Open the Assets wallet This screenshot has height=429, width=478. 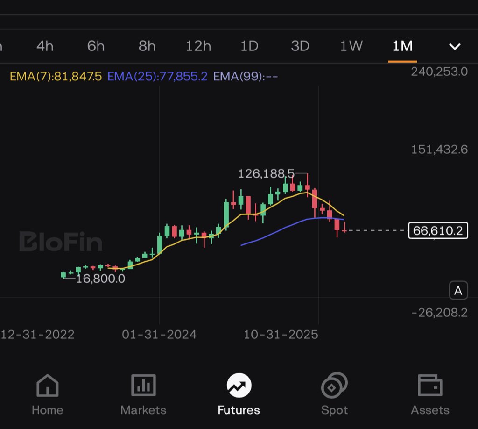pos(430,393)
